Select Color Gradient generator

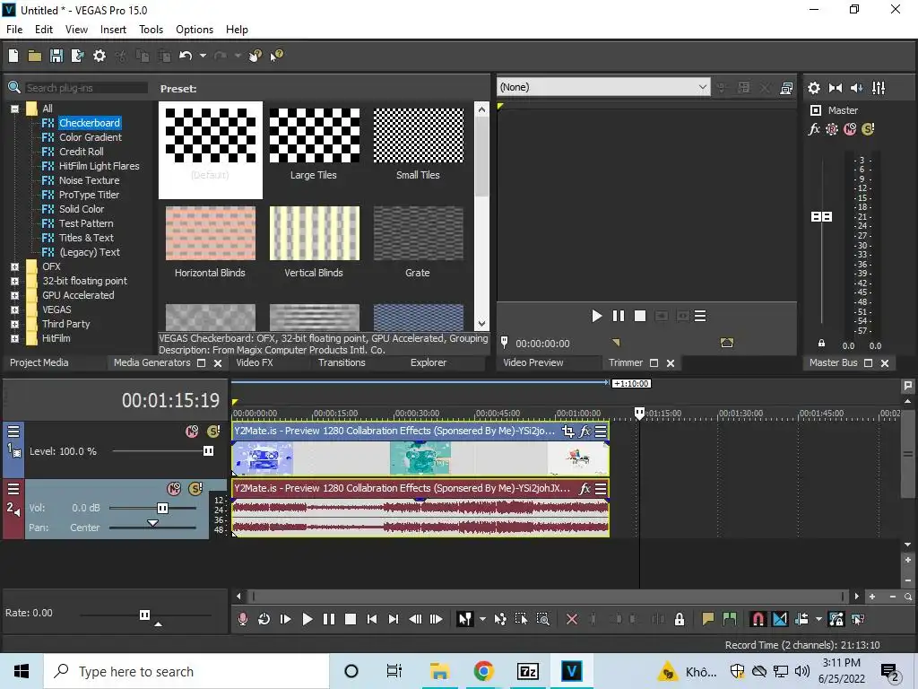click(x=91, y=137)
